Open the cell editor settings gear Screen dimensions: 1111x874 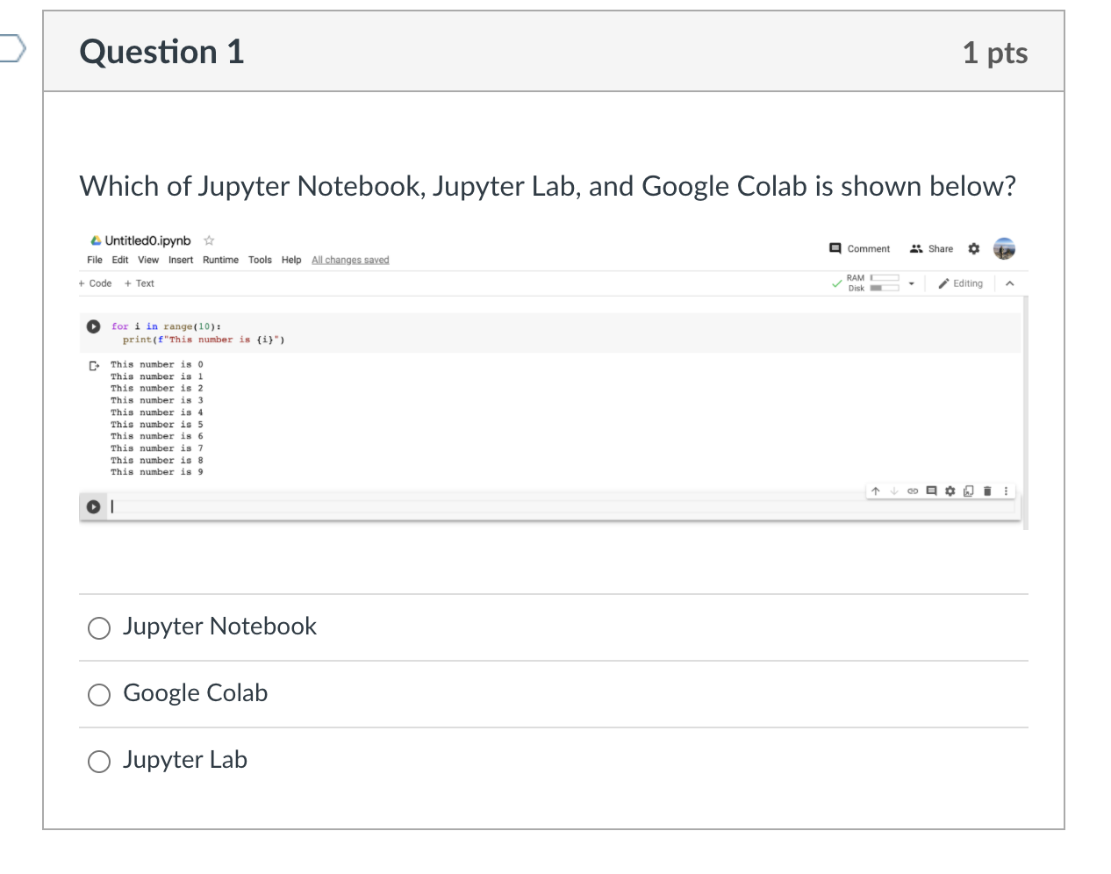[x=950, y=491]
